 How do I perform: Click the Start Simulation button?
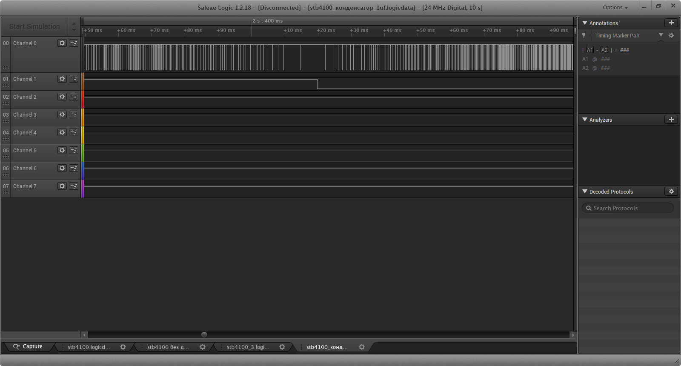click(x=34, y=26)
